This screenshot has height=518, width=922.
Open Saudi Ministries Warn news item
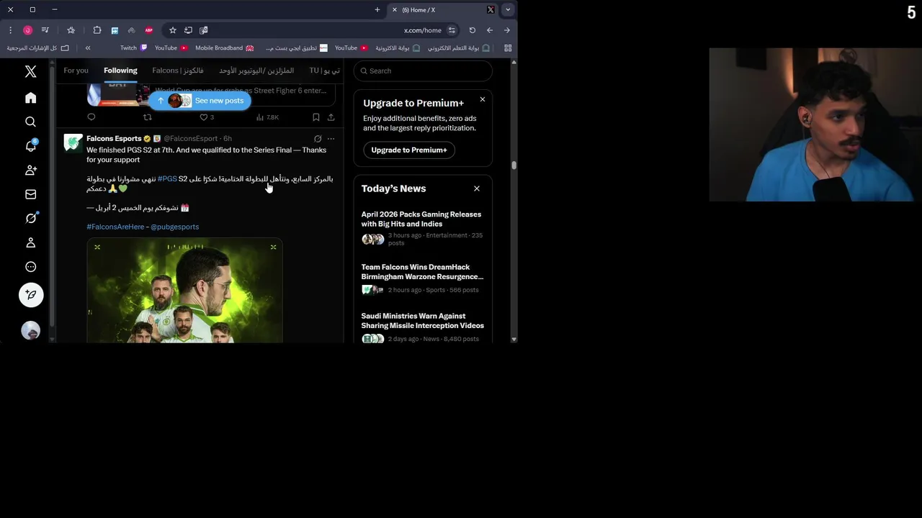423,327
